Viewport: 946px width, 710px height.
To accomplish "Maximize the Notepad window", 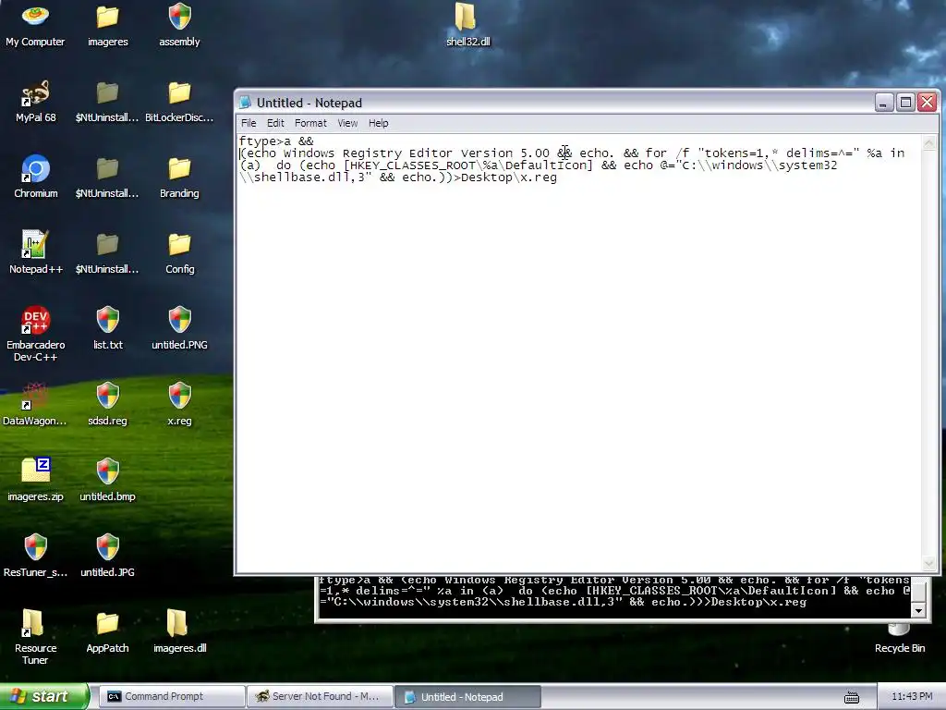I will [x=905, y=103].
